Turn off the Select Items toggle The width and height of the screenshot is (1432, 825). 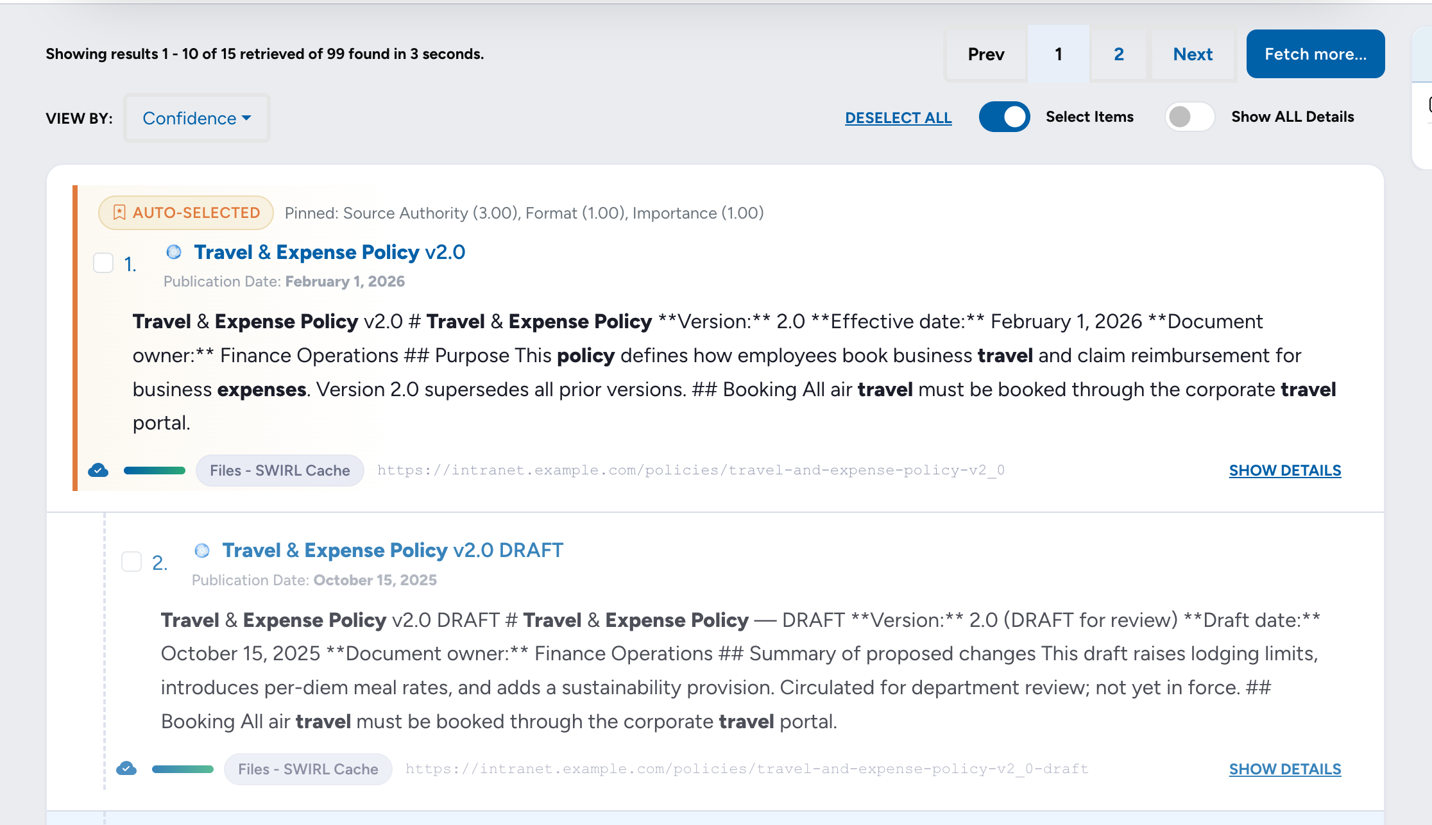point(1004,117)
